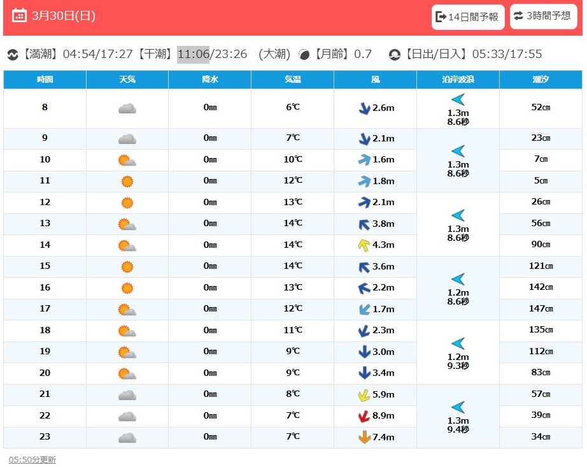Click the 大潮 tide type label
Image resolution: width=587 pixels, height=467 pixels.
pyautogui.click(x=274, y=54)
